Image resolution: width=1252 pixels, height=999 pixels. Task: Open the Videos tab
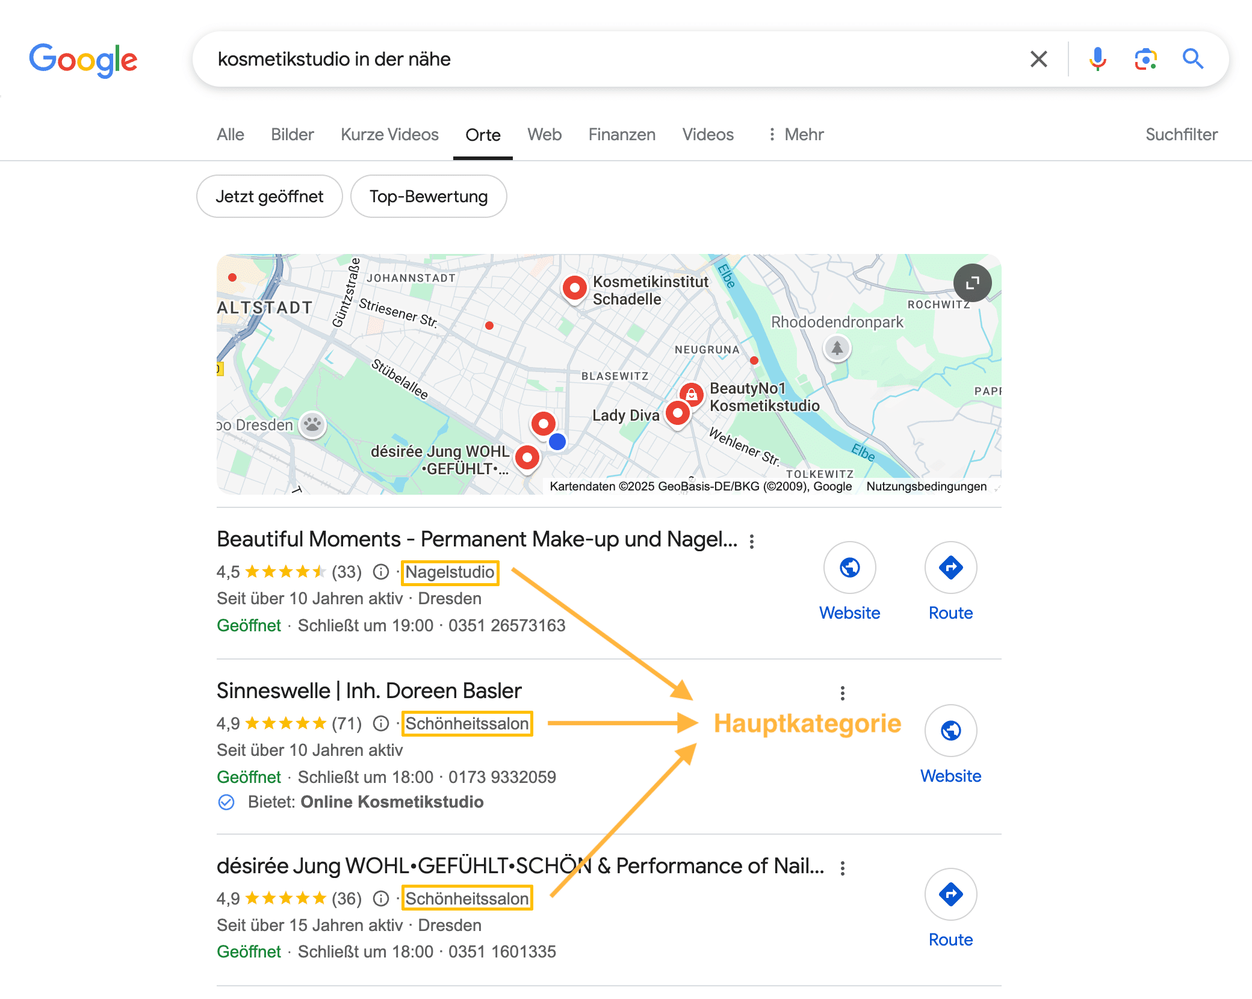708,134
